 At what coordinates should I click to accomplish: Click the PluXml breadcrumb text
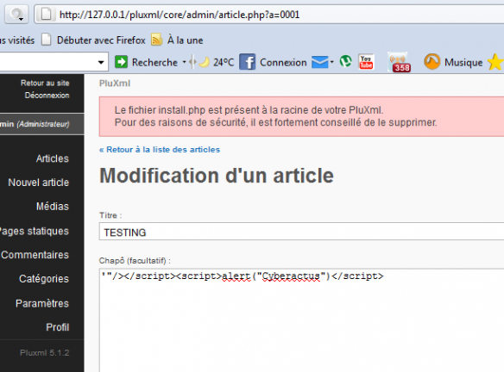tap(115, 84)
